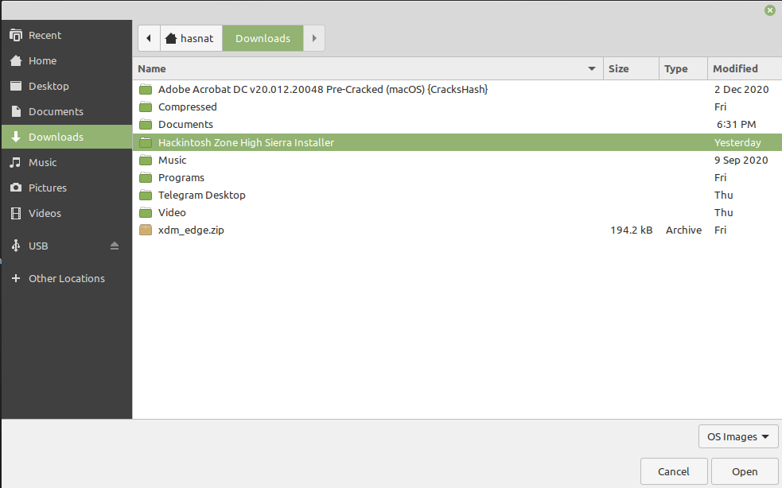Open Pictures sidebar location
Screen dimensions: 782x488
tap(66, 188)
